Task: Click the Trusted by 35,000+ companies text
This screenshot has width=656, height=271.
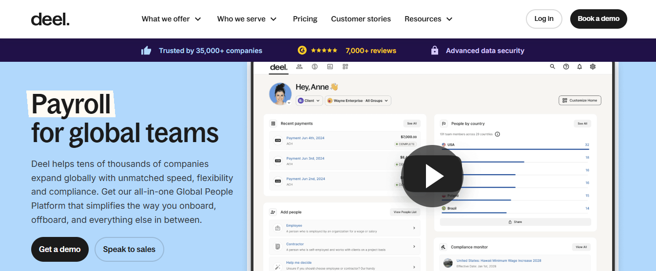Action: (211, 51)
